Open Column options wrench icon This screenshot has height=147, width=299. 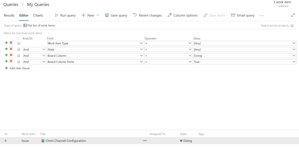[170, 15]
